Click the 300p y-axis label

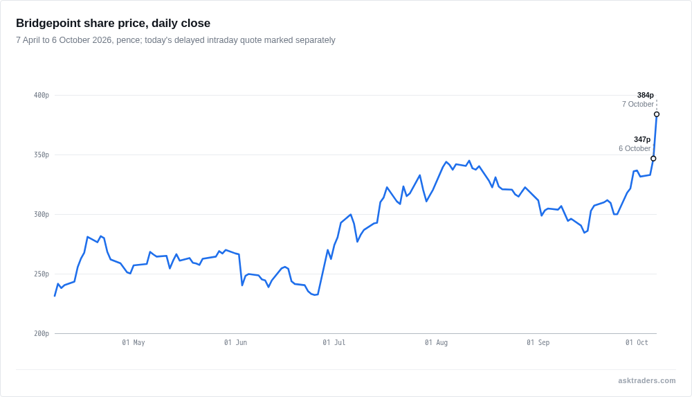pos(42,214)
